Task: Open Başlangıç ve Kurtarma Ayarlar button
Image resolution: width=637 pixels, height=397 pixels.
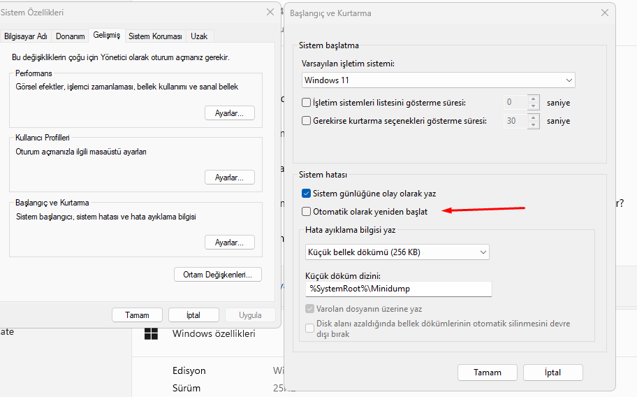Action: 230,242
